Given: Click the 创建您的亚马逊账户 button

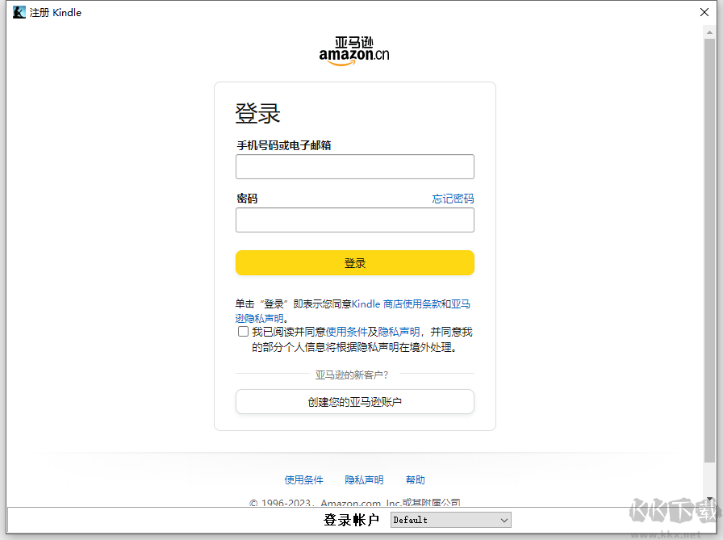Looking at the screenshot, I should pyautogui.click(x=354, y=401).
